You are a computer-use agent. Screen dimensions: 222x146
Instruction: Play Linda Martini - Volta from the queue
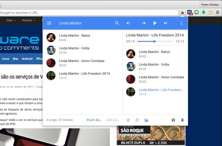pos(155,67)
